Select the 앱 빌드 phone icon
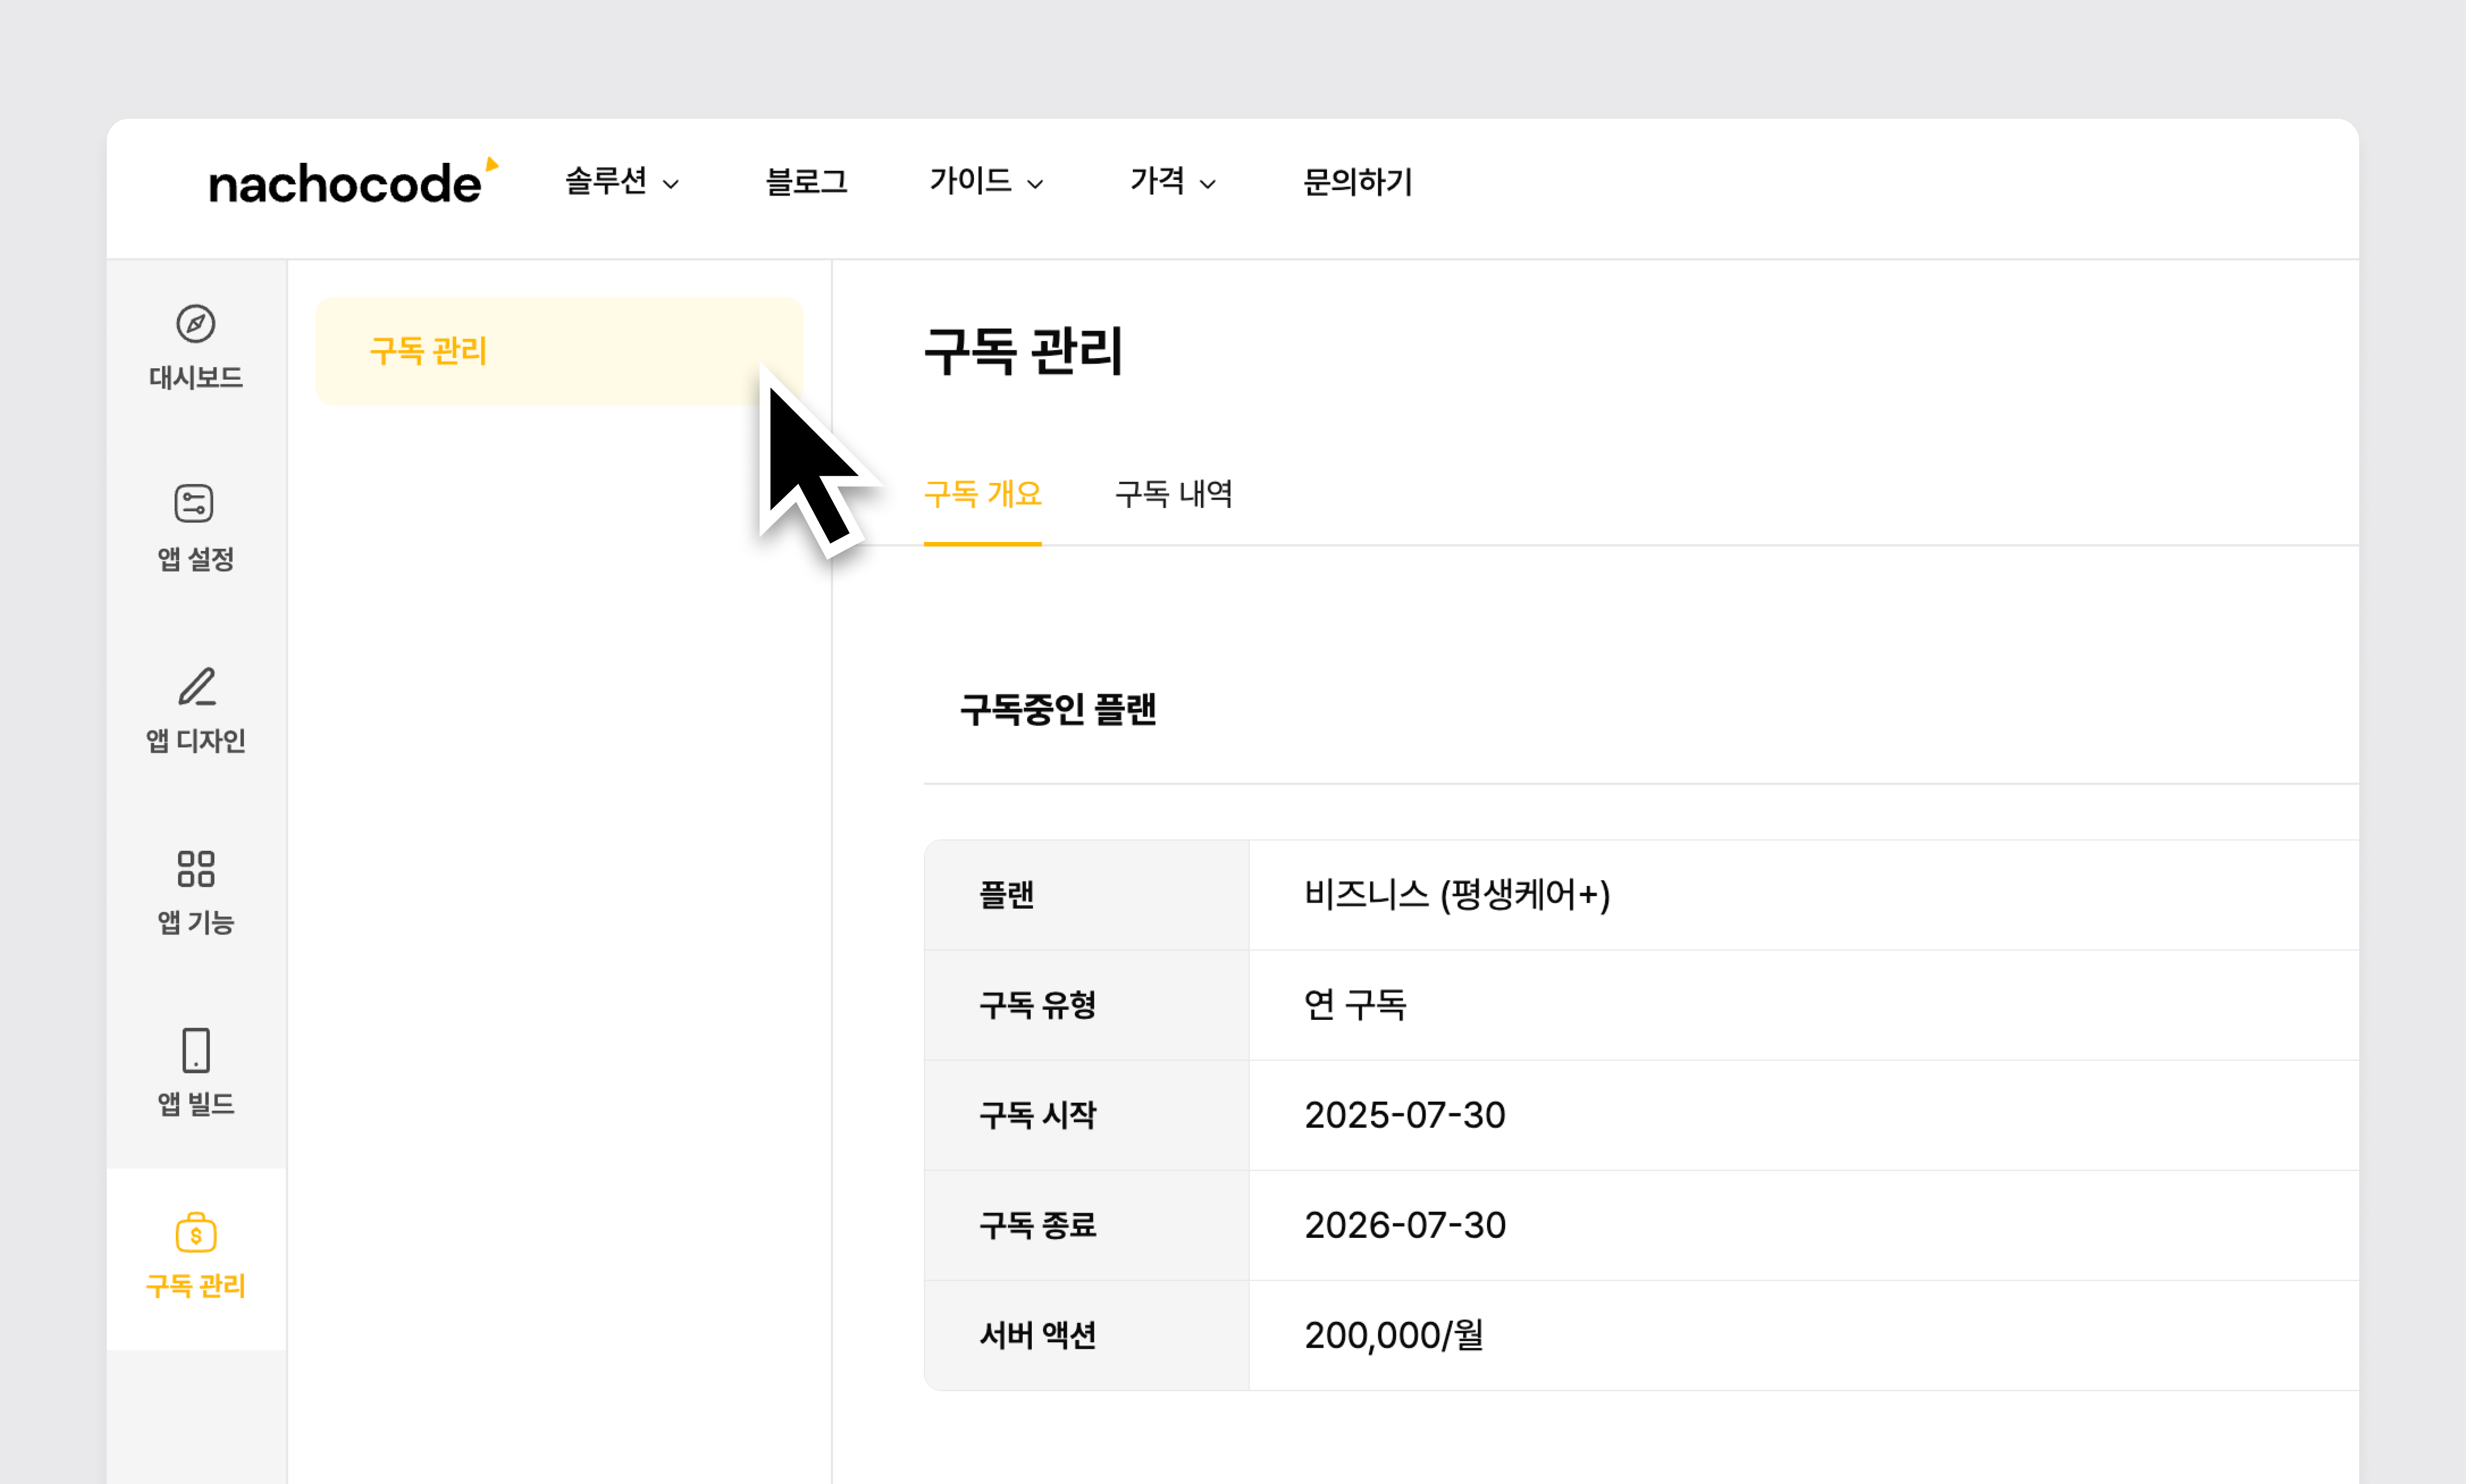The width and height of the screenshot is (2466, 1484). click(x=196, y=1050)
